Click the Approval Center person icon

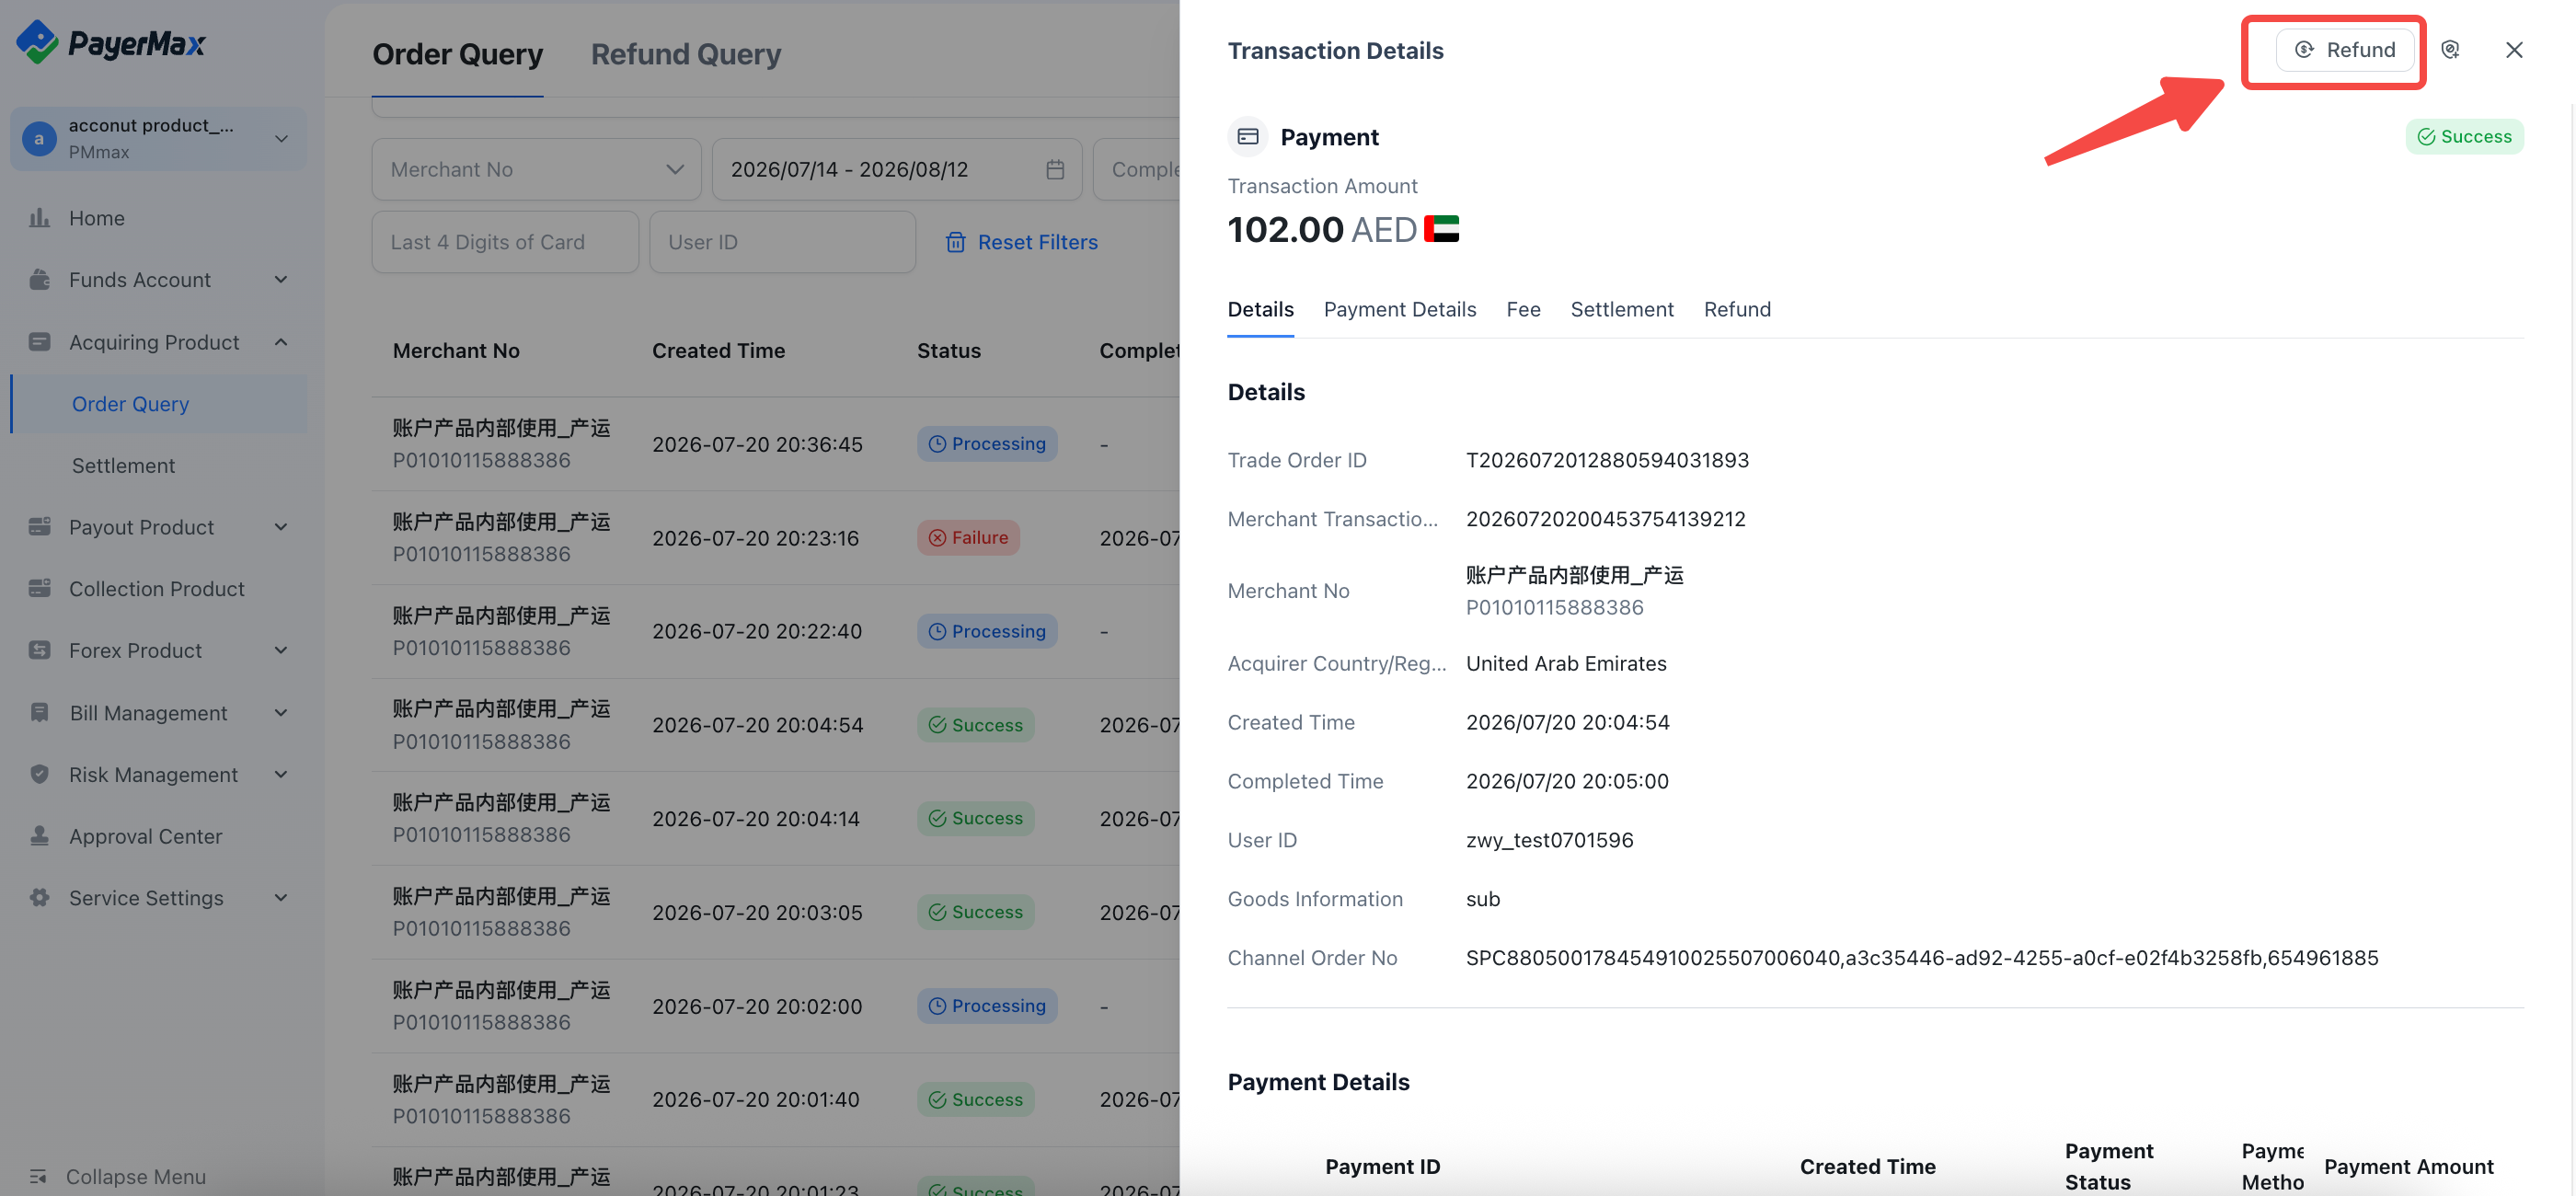click(x=39, y=836)
